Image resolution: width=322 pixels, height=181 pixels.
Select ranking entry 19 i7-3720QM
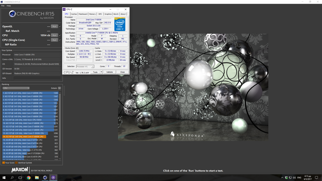tap(30, 153)
